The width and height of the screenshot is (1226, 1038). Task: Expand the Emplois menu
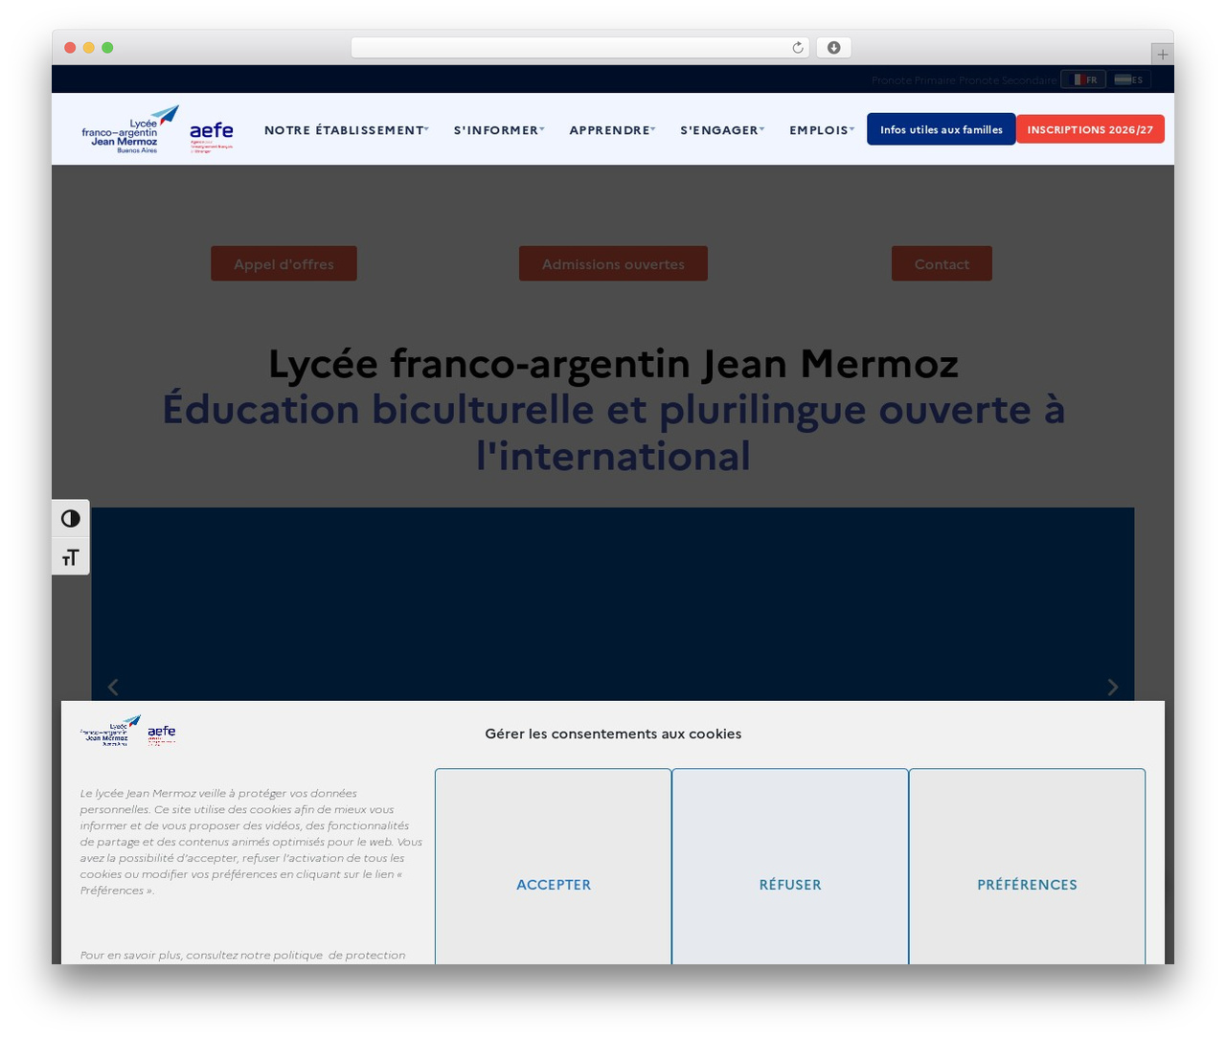(x=822, y=130)
